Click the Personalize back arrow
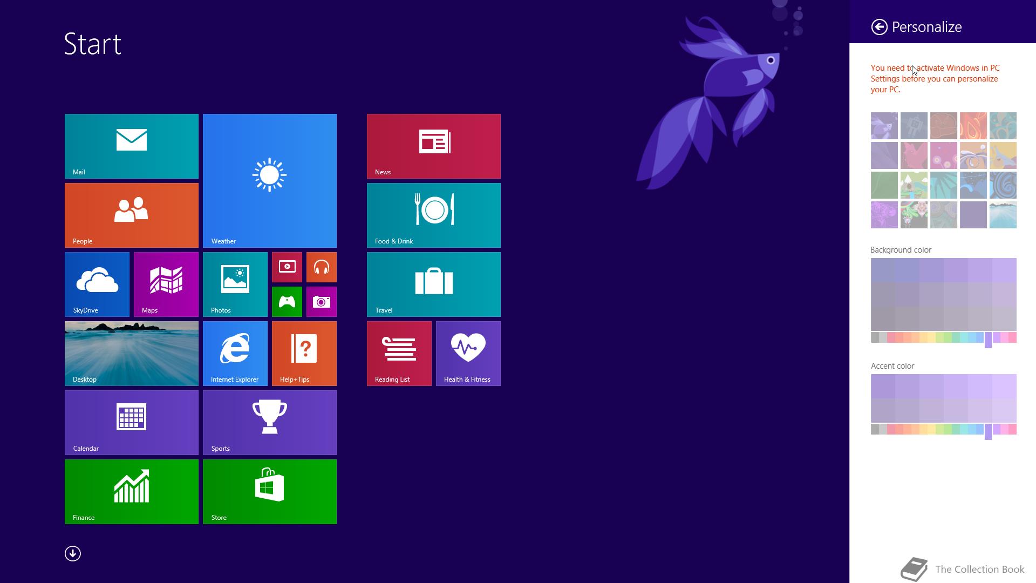The image size is (1036, 583). (x=879, y=27)
